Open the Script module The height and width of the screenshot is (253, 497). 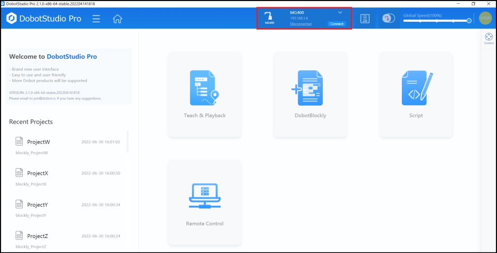pyautogui.click(x=416, y=95)
